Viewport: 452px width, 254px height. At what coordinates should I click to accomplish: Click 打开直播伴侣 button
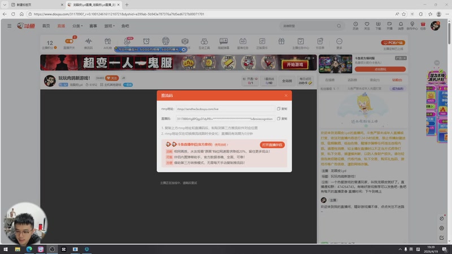click(272, 145)
